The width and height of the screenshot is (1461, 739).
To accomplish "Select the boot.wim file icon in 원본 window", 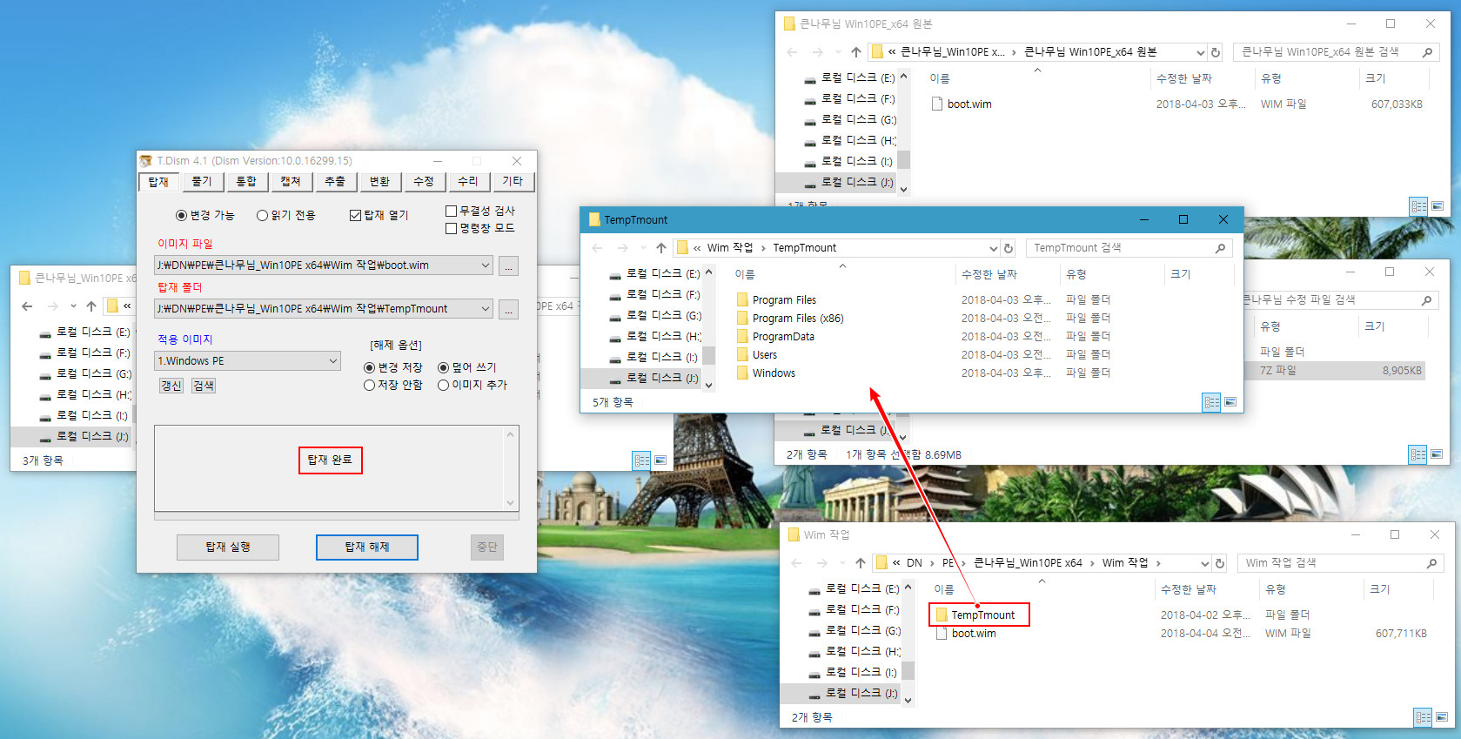I will point(937,104).
